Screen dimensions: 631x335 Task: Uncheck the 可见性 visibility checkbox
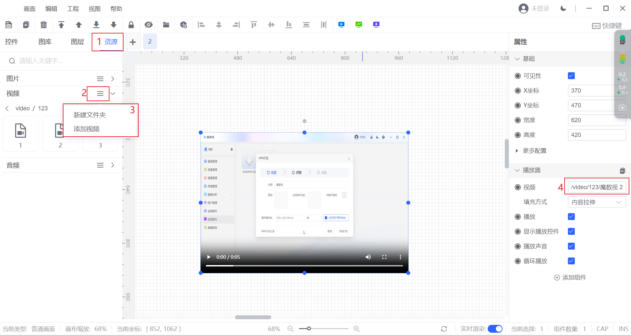(x=571, y=76)
